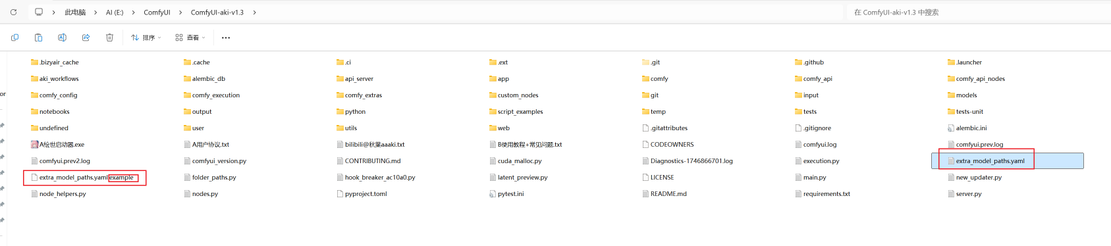Viewport: 1111px width, 246px height.
Task: Select new_updater.py file
Action: [x=975, y=177]
